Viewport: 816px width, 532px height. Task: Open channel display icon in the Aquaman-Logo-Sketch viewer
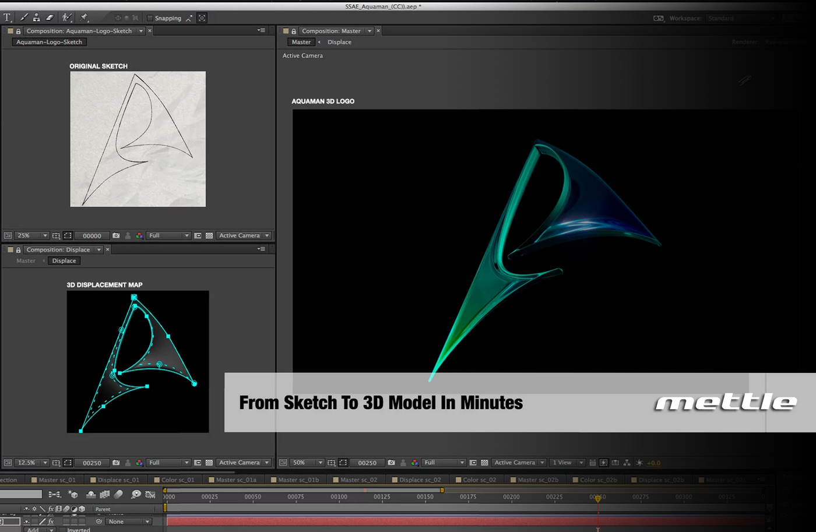pos(139,235)
